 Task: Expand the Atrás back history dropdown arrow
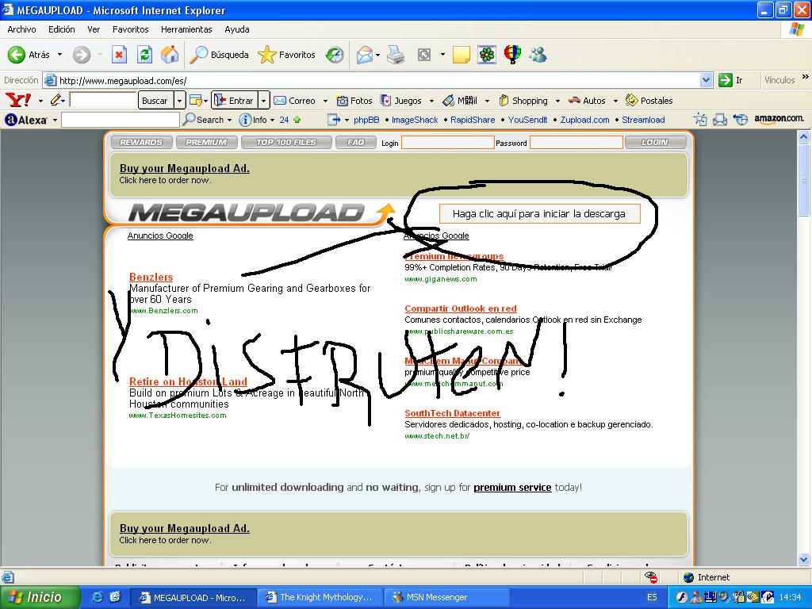tap(59, 55)
